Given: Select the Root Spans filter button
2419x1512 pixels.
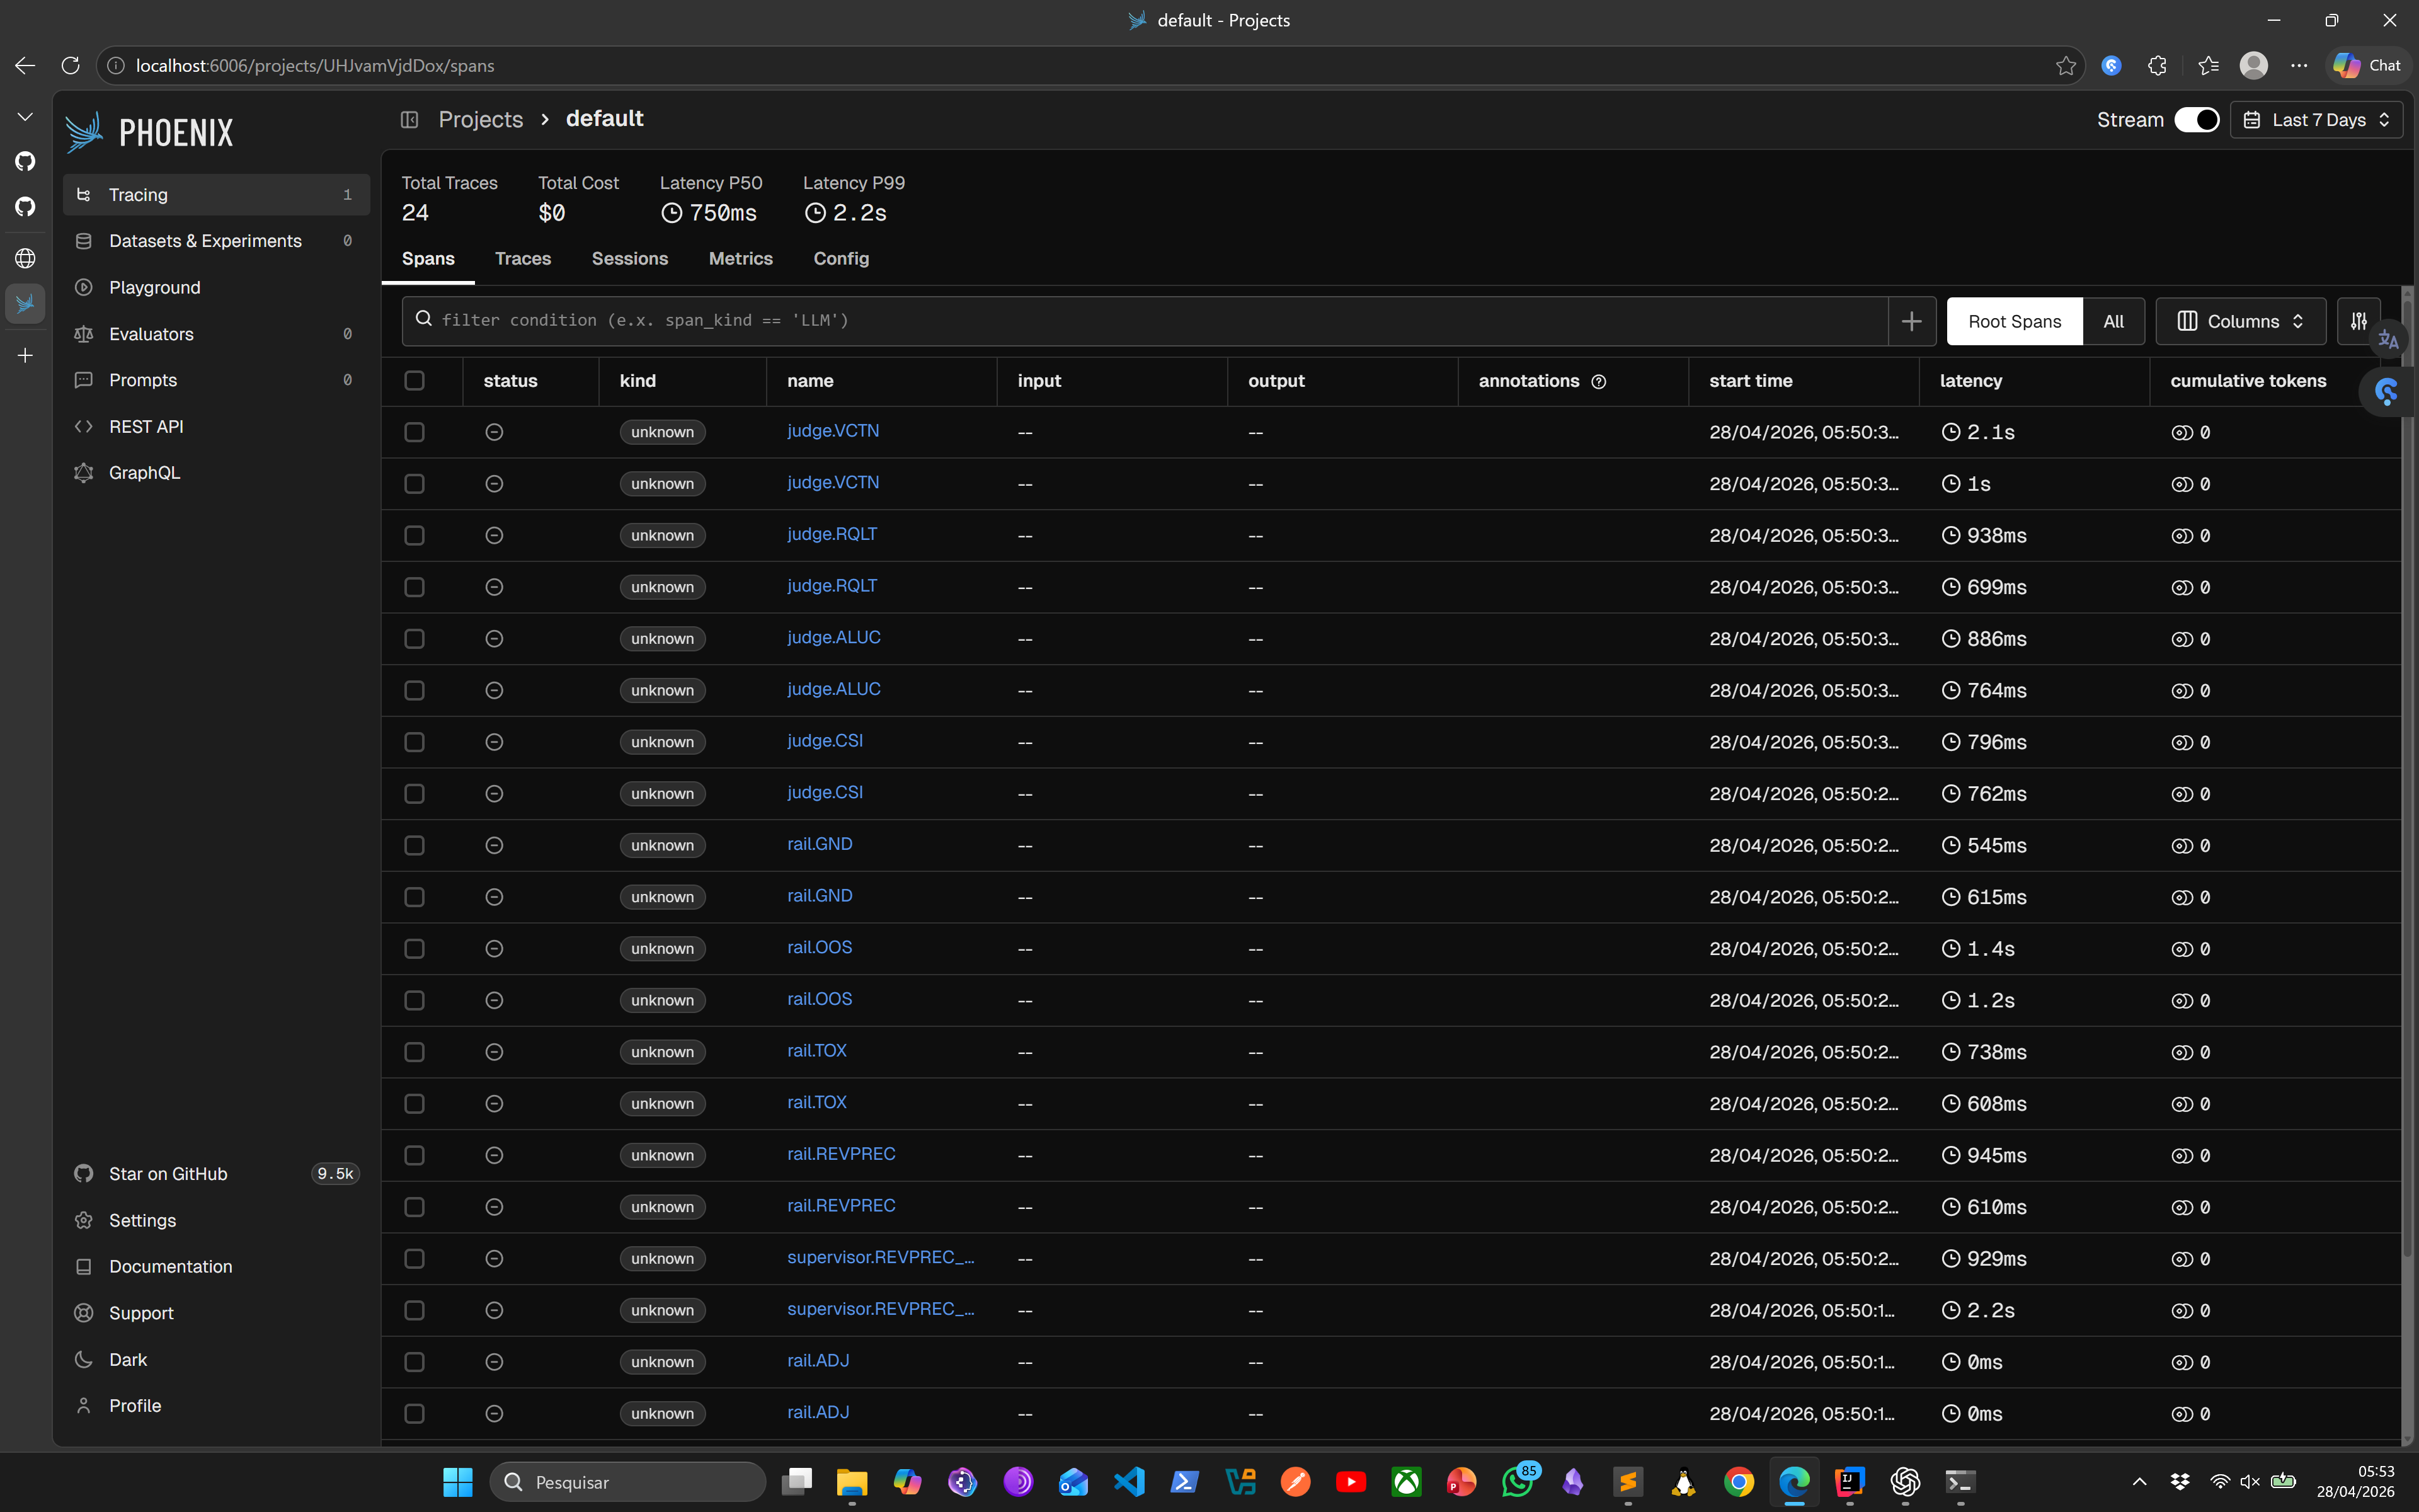Looking at the screenshot, I should (x=2014, y=321).
